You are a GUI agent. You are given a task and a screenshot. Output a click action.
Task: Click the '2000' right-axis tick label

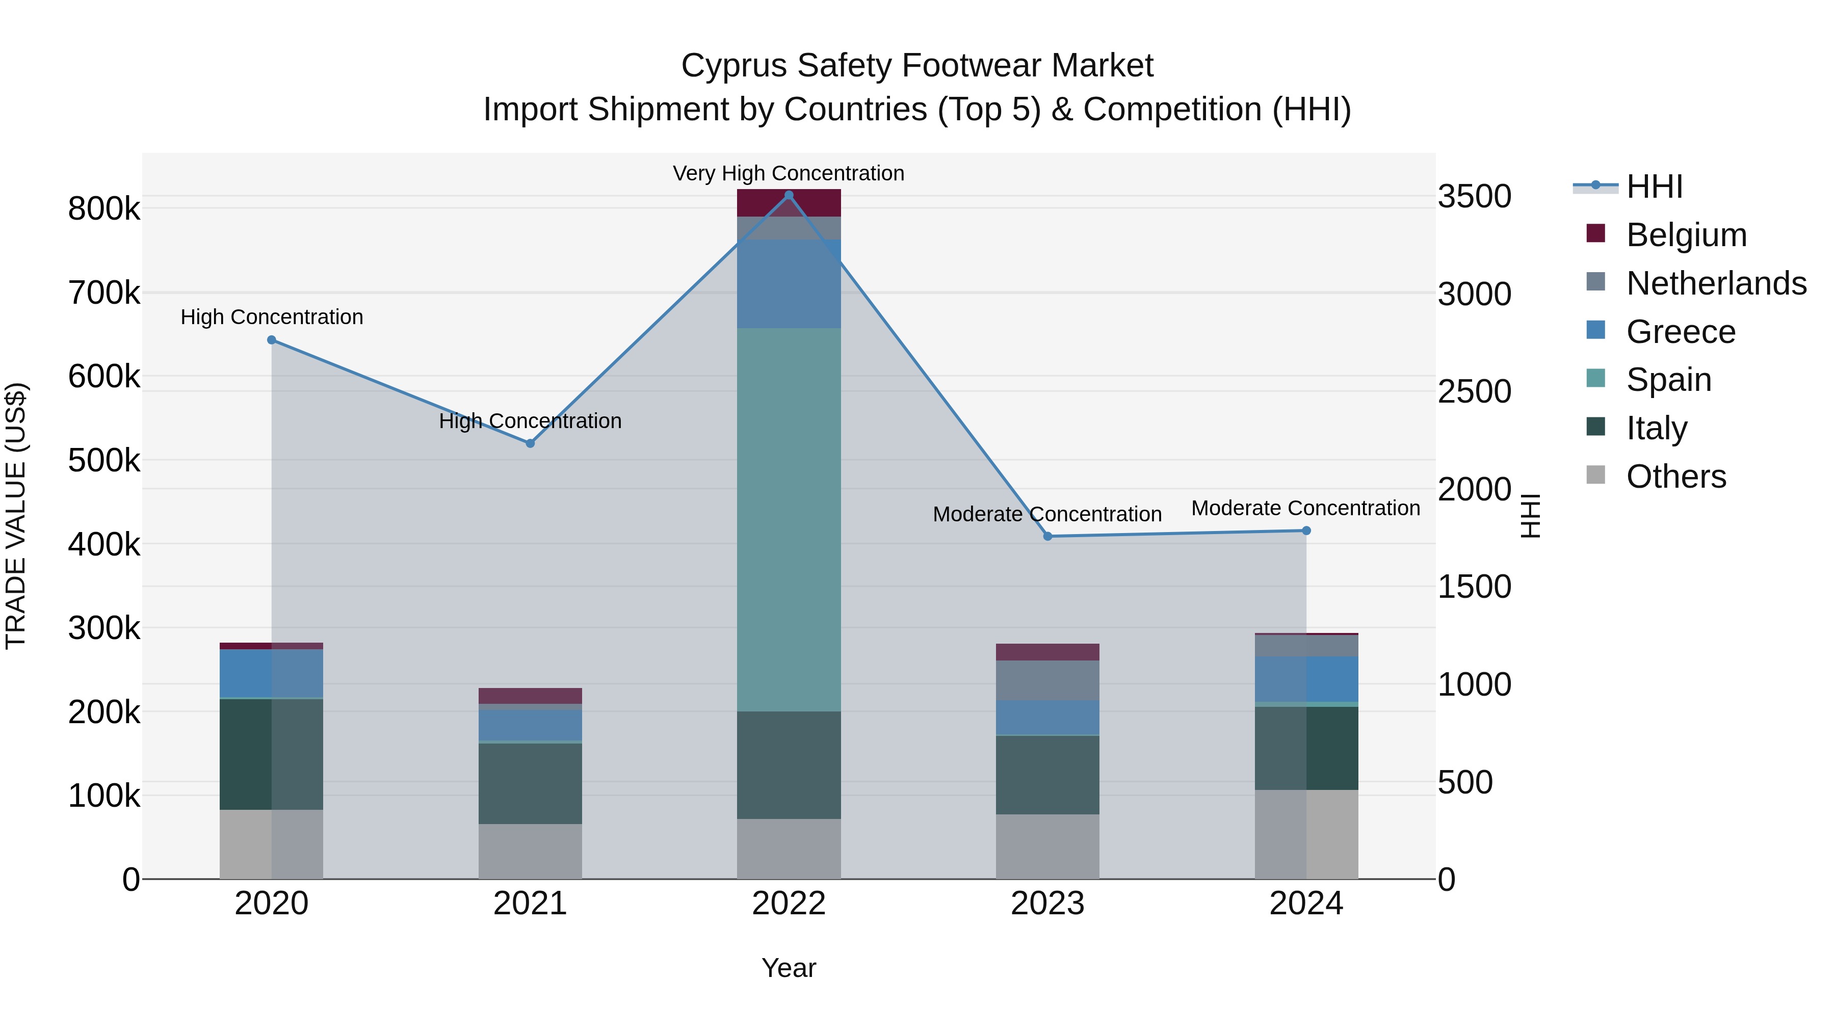point(1475,489)
